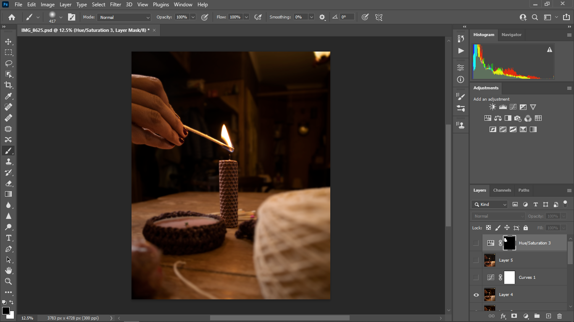Open the Tool Preset picker arrow
The height and width of the screenshot is (322, 574).
(x=38, y=17)
